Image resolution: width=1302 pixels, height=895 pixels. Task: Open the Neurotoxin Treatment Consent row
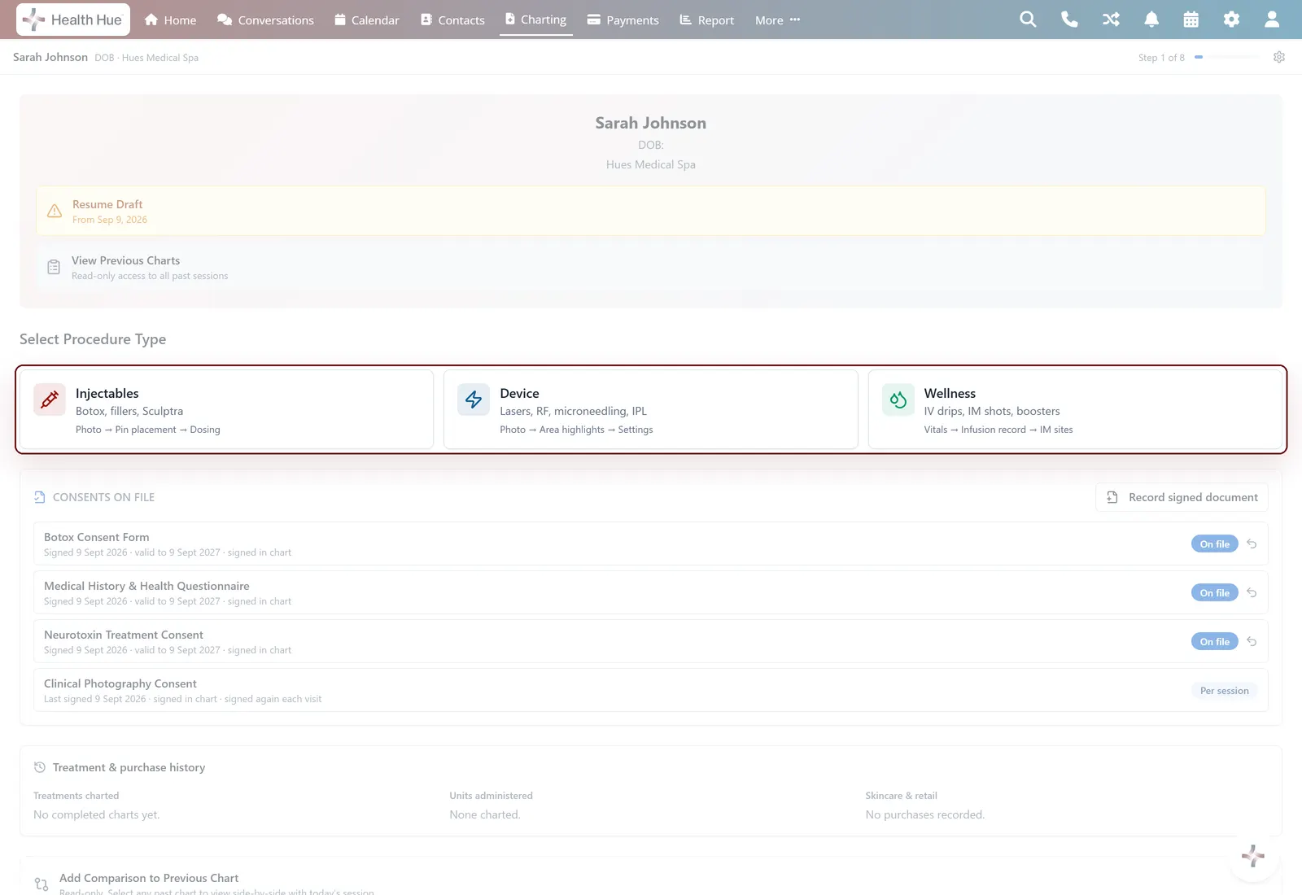651,641
